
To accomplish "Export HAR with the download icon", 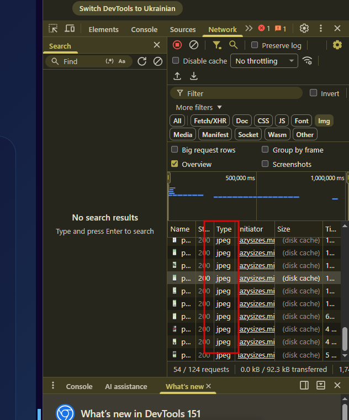I will [194, 76].
